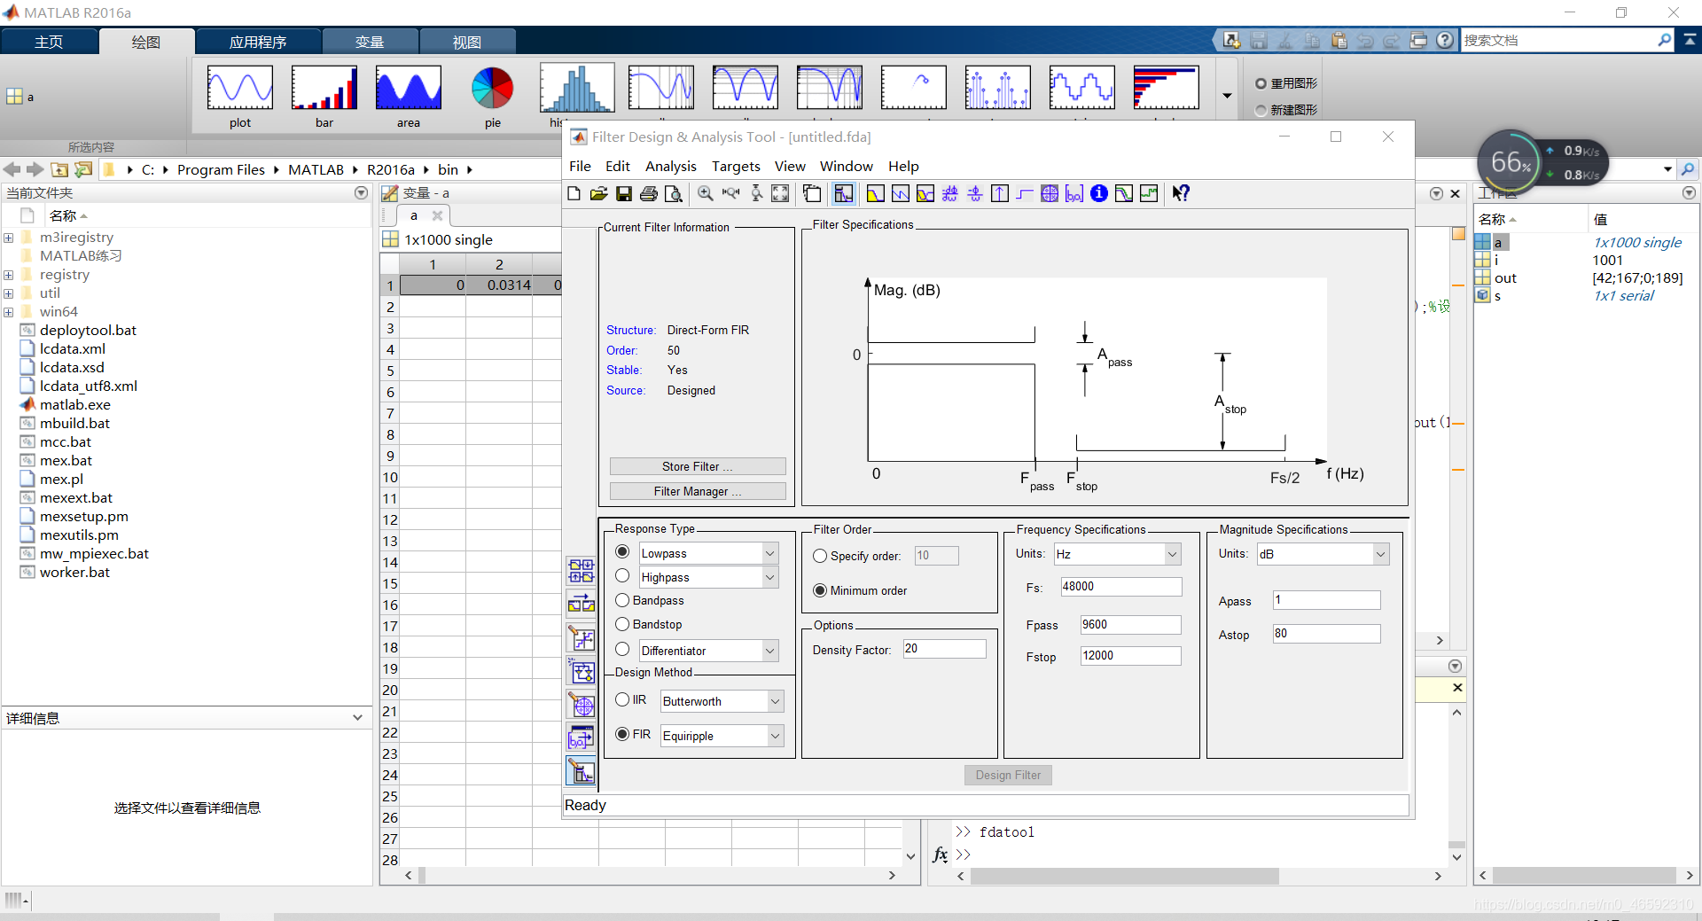
Task: Click the Store Filter button
Action: coord(698,466)
